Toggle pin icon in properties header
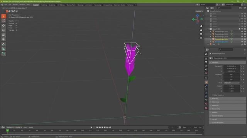Image resolution: width=247 pixels, height=138 pixels. pyautogui.click(x=244, y=54)
